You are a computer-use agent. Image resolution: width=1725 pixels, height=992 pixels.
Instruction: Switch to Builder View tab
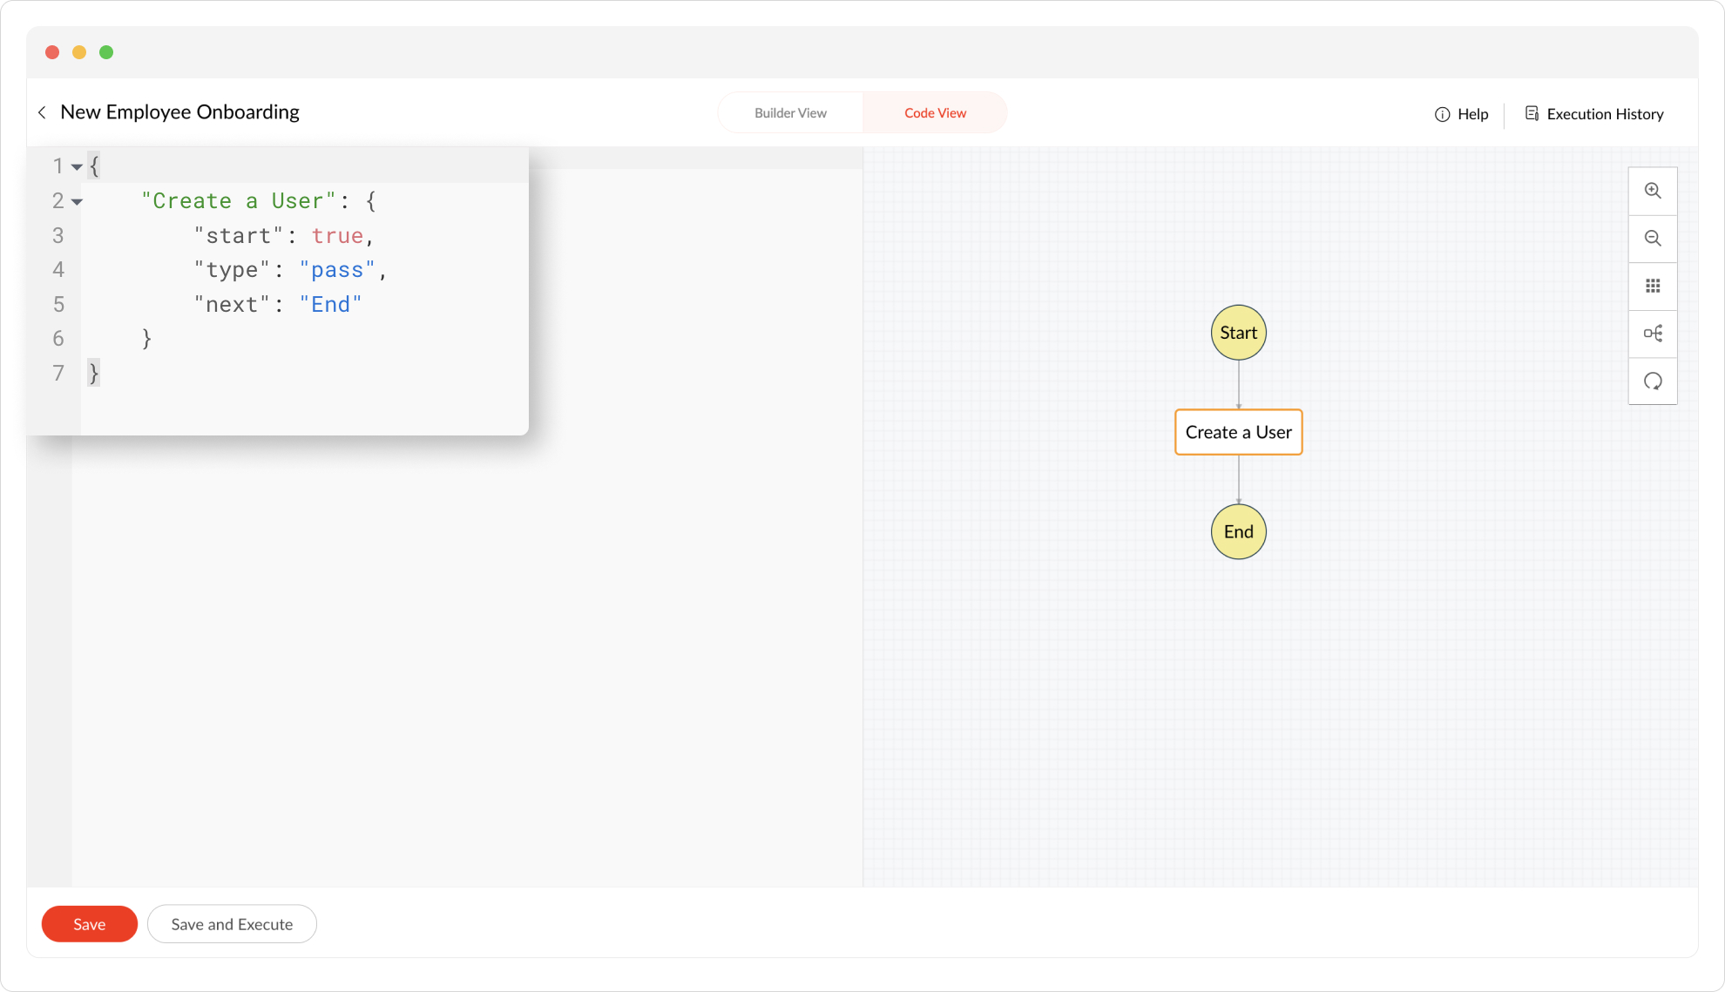coord(790,113)
